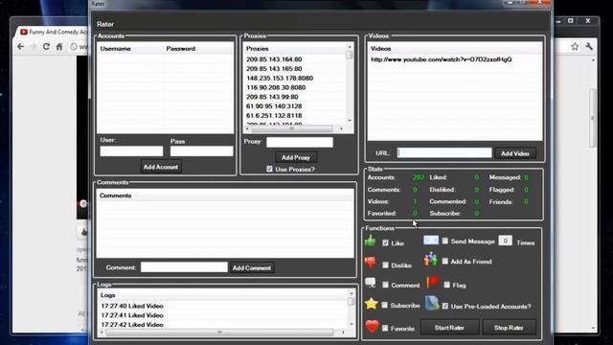Click the User input field
Viewport: 613px width, 345px height.
(131, 151)
